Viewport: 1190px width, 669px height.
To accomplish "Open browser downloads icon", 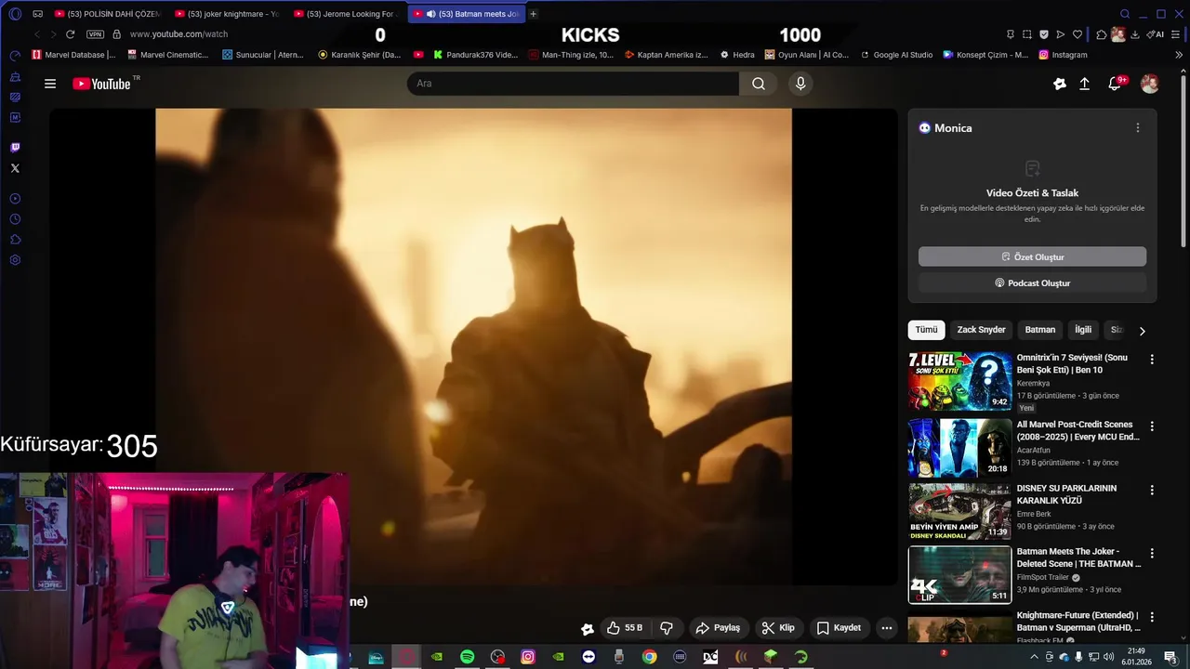I will click(1135, 34).
